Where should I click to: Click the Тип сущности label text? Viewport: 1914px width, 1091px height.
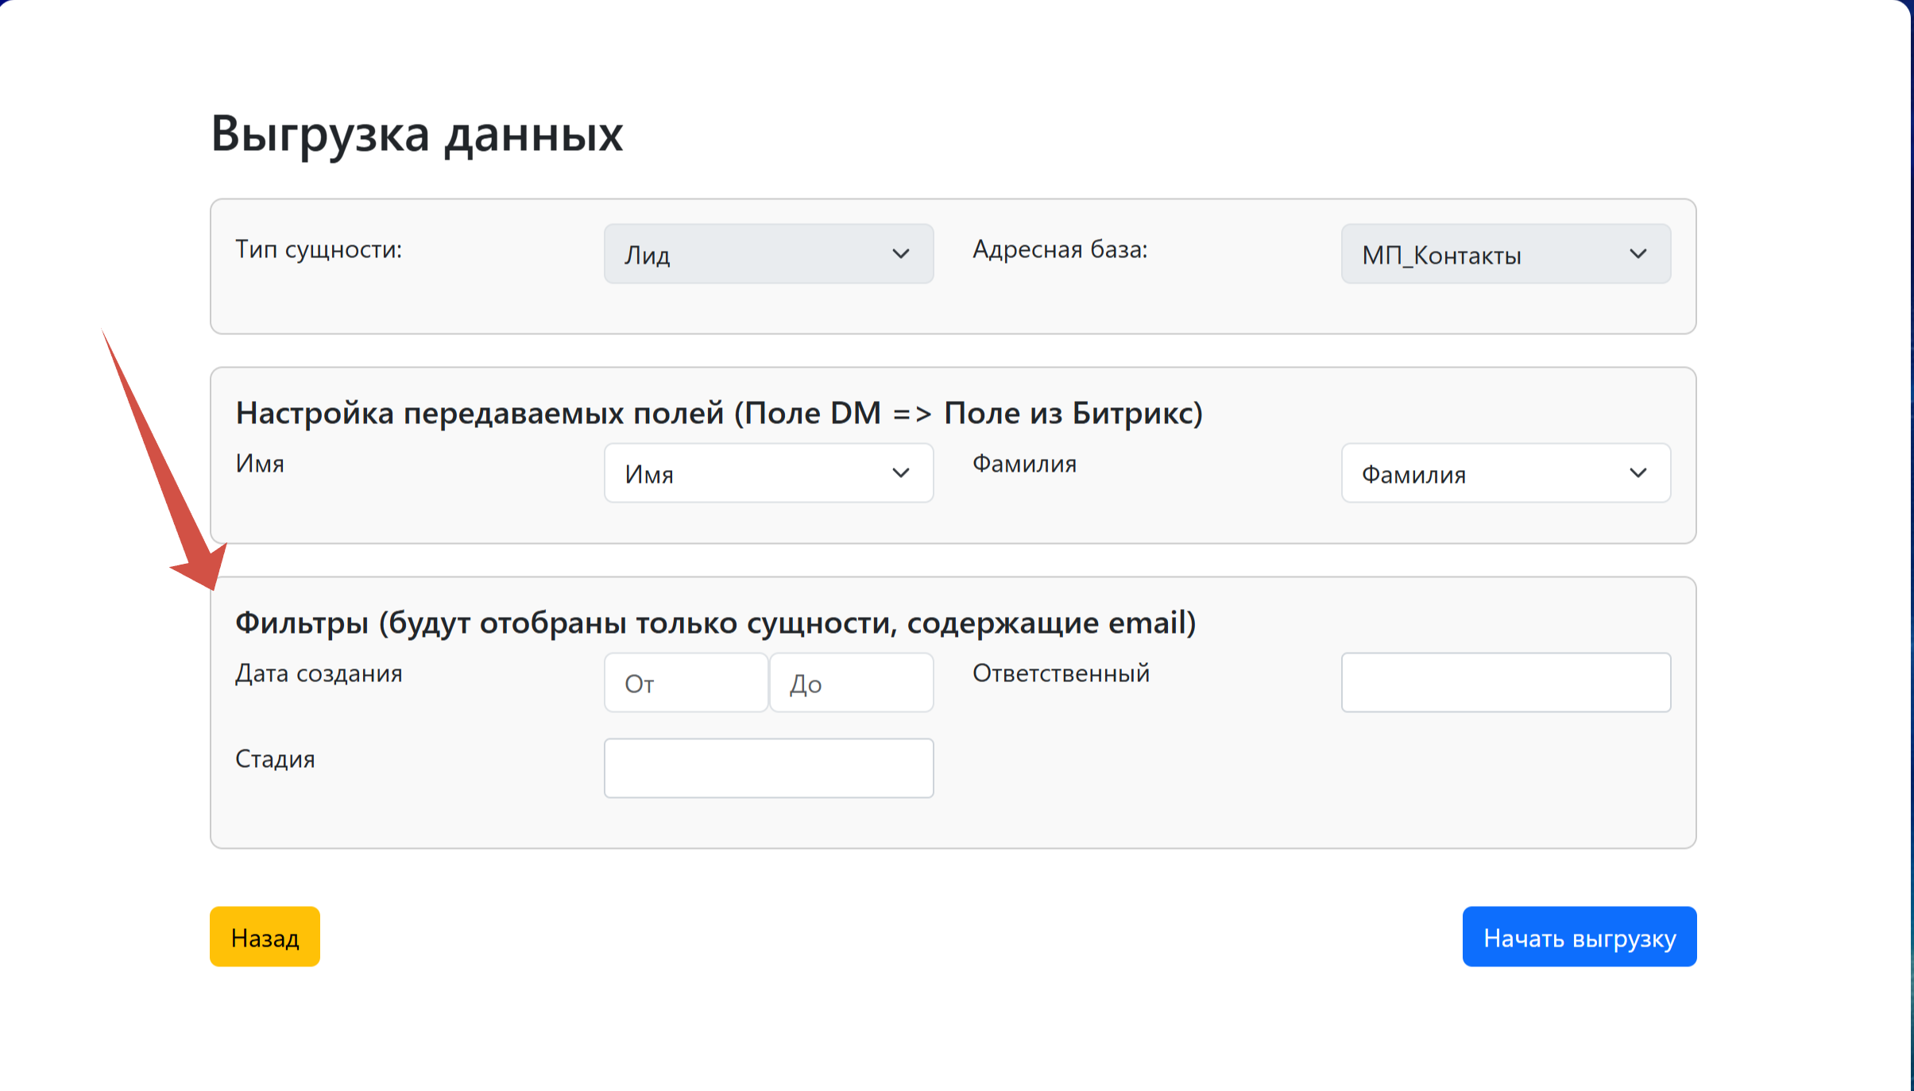[319, 249]
